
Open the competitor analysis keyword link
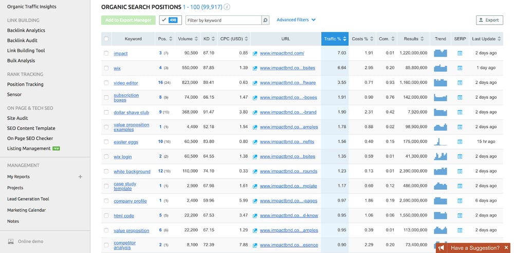point(124,245)
